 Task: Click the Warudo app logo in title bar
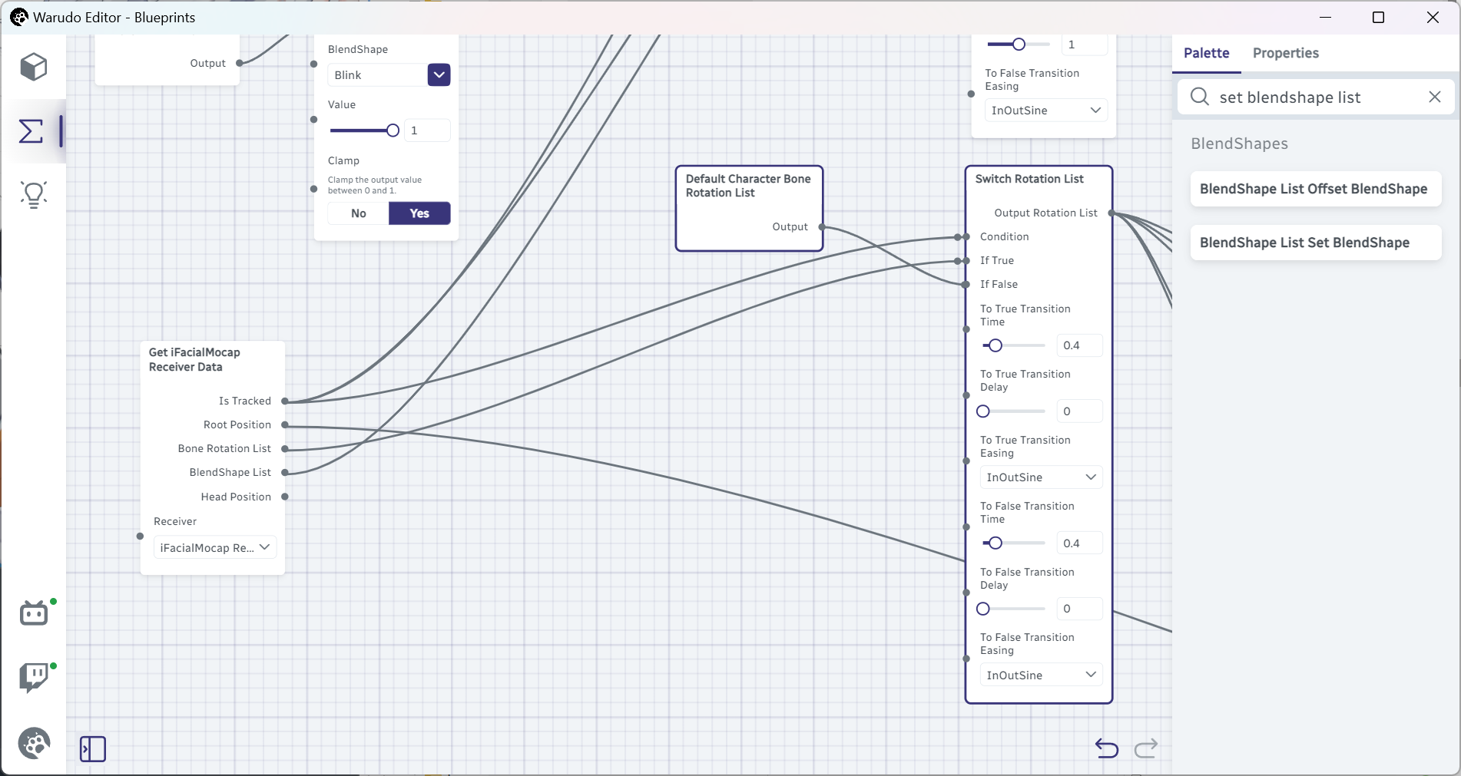(18, 17)
